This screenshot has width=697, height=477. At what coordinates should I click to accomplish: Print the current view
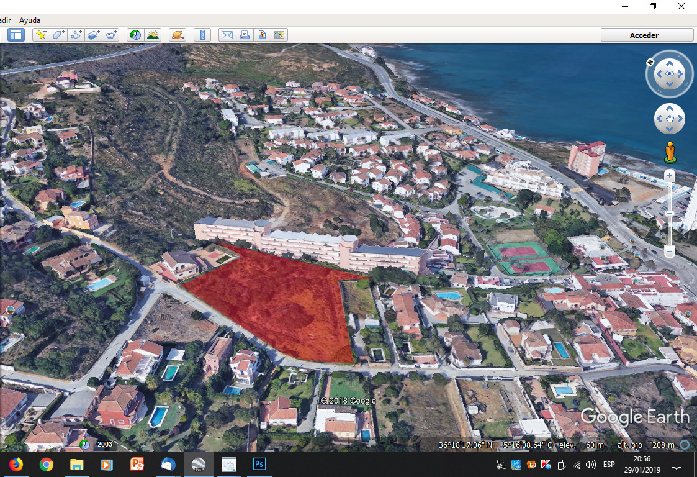245,35
